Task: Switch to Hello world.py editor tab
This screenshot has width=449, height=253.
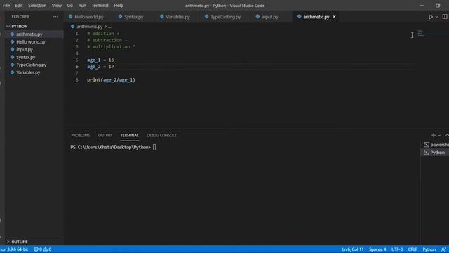Action: [x=88, y=17]
